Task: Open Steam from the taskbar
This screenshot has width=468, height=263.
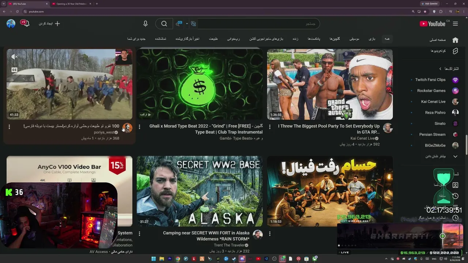Action: [234, 259]
